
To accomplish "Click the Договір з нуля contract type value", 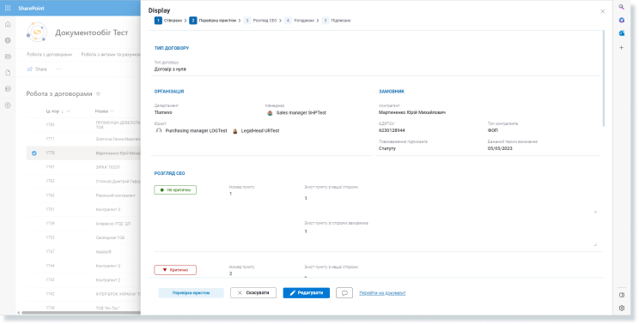I will (170, 69).
